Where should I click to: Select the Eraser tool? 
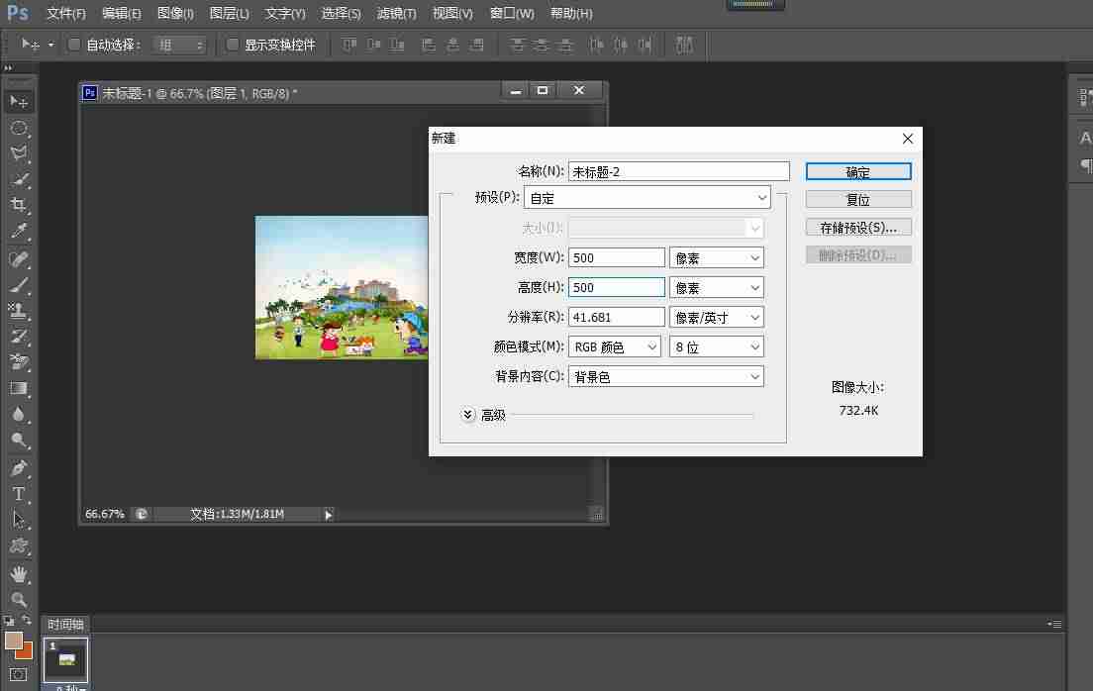click(x=19, y=362)
